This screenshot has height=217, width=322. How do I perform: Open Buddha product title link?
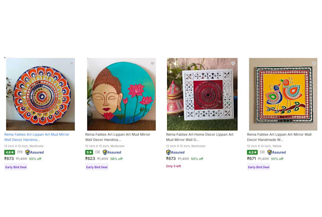[117, 137]
